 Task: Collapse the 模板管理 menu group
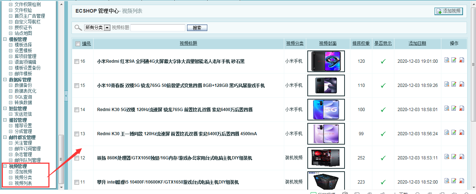tap(5, 39)
